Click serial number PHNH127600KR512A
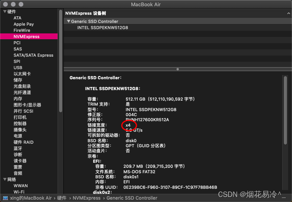Viewport: 292px width, 202px height. pos(147,120)
